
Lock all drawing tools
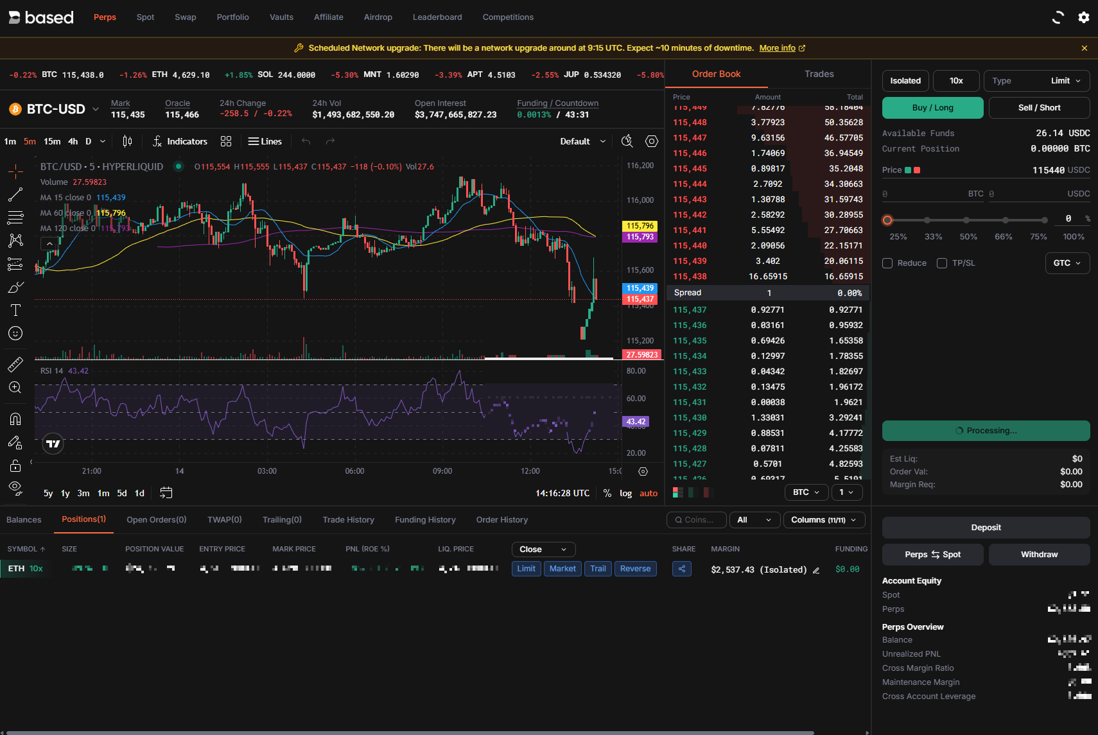point(15,465)
